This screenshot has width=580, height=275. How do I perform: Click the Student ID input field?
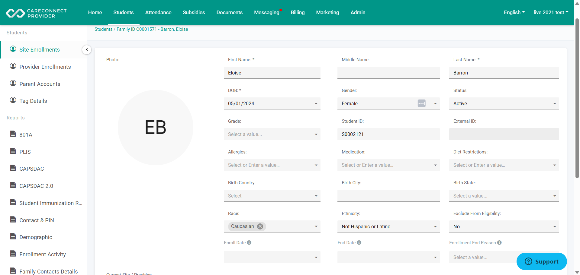[x=388, y=134]
